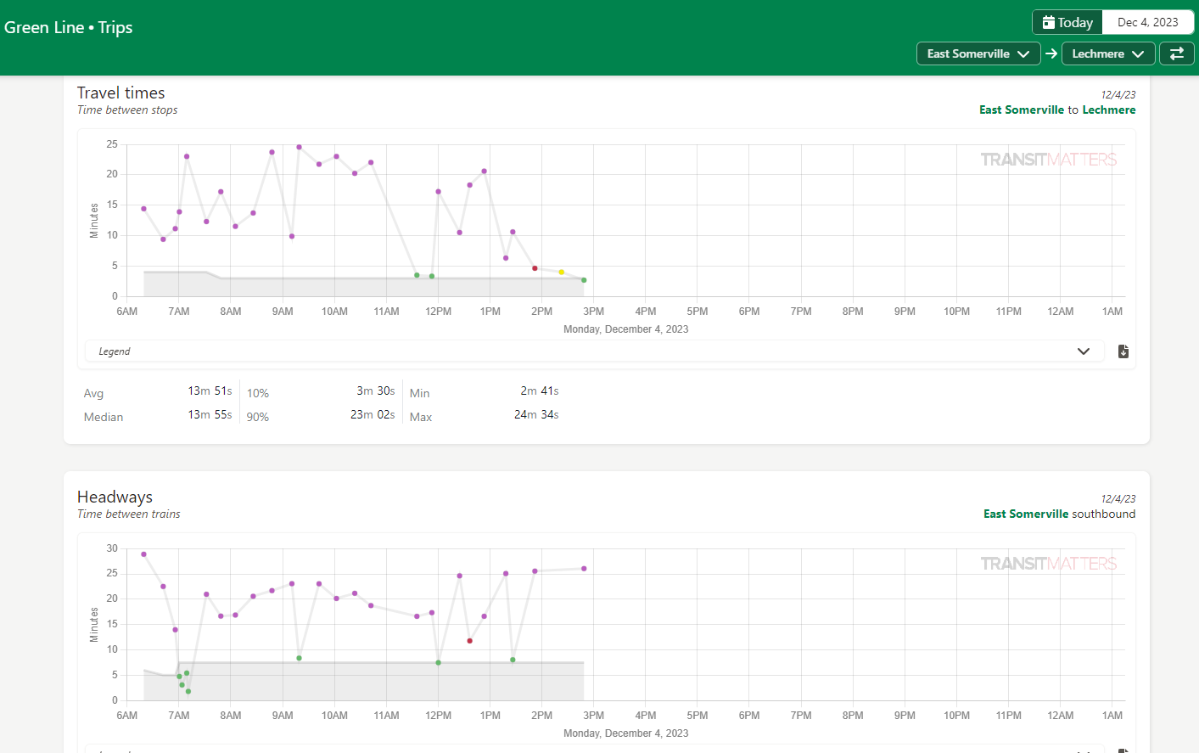Open the Lechmere destination dropdown
Image resolution: width=1199 pixels, height=753 pixels.
pyautogui.click(x=1107, y=53)
